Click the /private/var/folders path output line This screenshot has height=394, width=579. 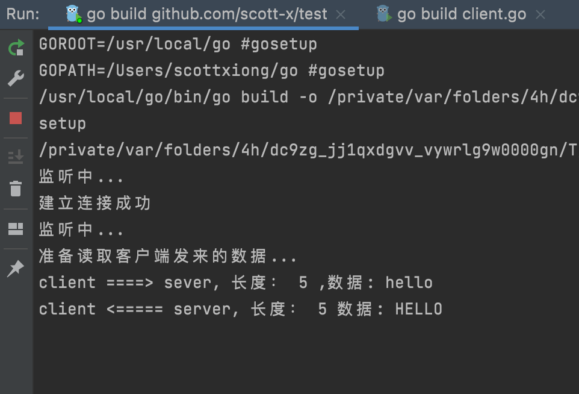[309, 150]
